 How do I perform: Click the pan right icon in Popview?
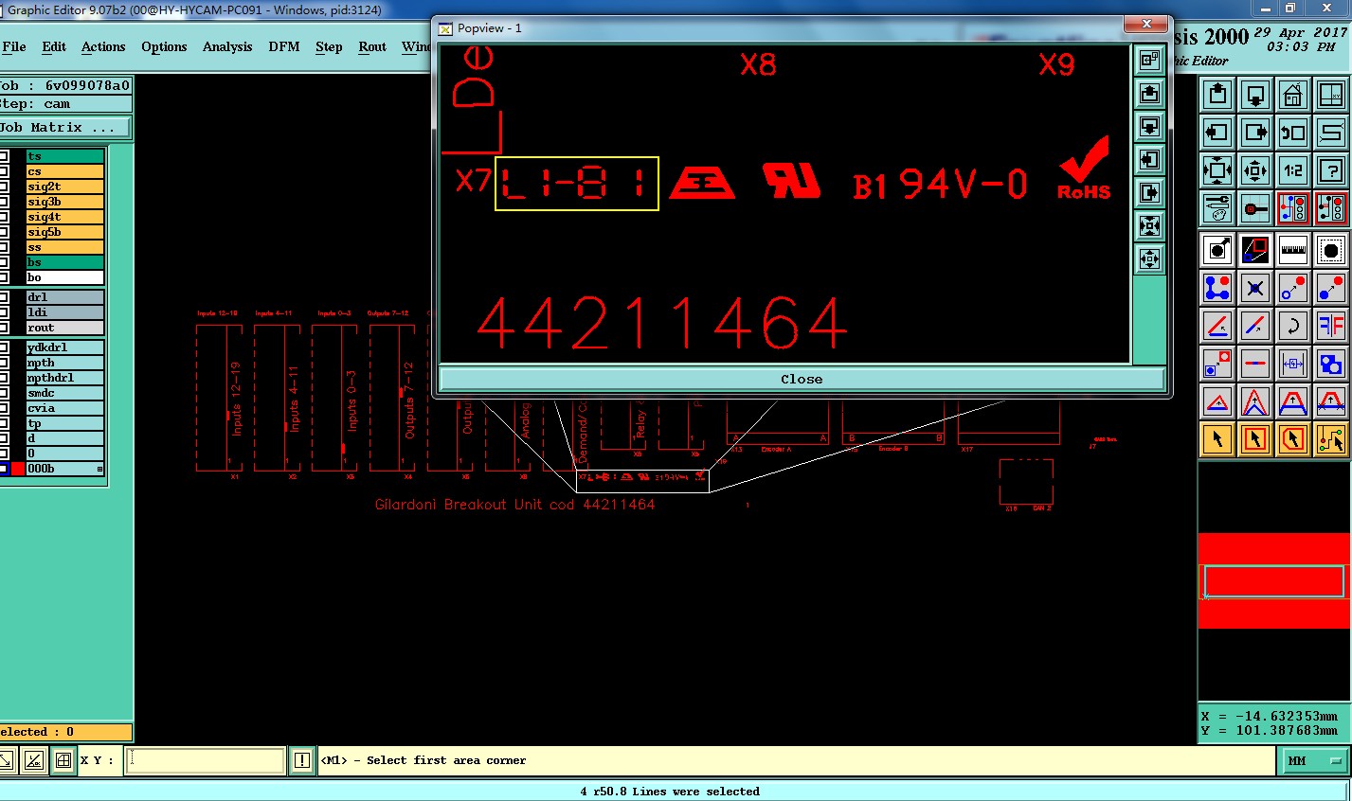tap(1149, 192)
